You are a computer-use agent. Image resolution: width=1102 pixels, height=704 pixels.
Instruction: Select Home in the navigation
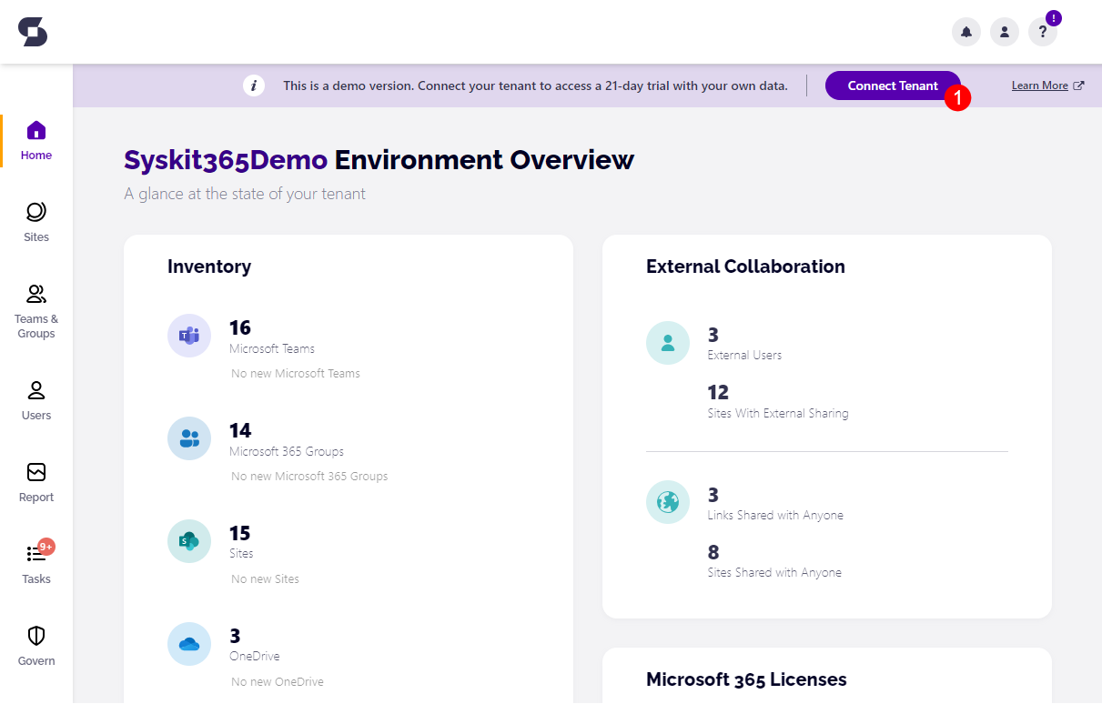[x=35, y=138]
